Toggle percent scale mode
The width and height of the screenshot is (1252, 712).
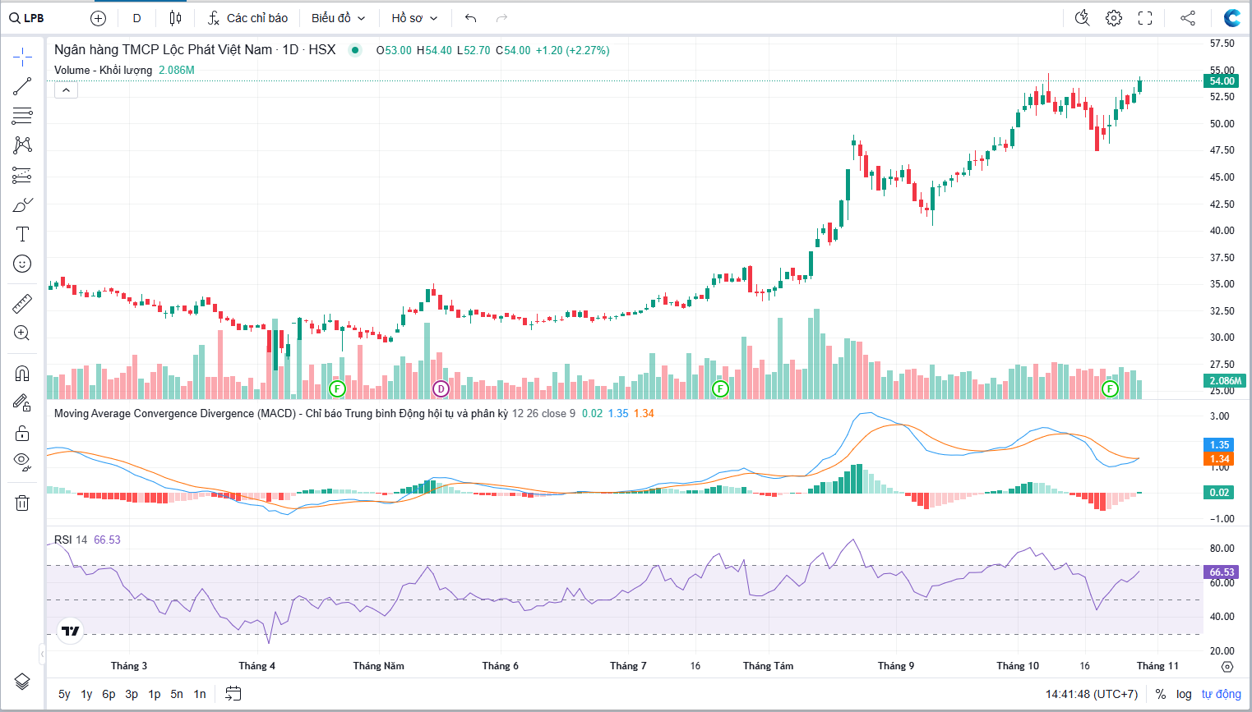click(1160, 694)
